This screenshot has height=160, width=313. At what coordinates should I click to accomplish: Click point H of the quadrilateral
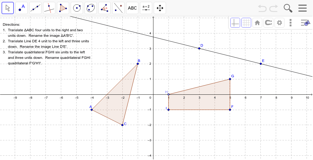point(168,94)
